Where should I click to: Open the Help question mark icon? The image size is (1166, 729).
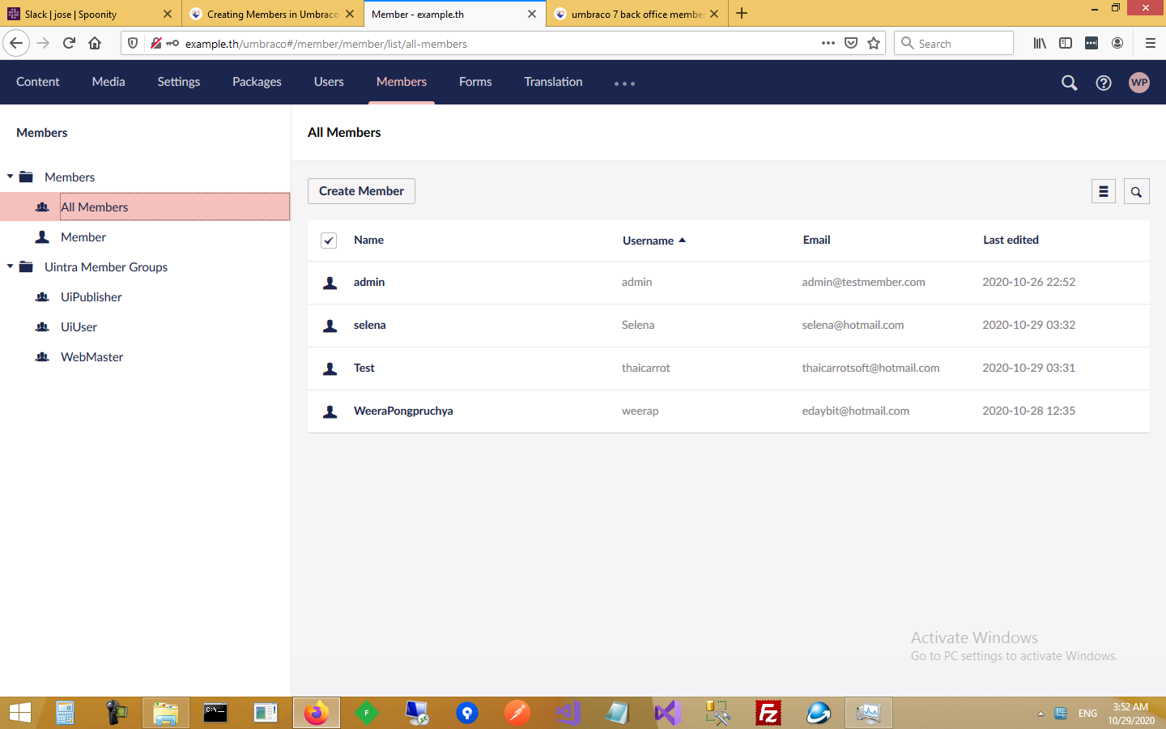1104,83
